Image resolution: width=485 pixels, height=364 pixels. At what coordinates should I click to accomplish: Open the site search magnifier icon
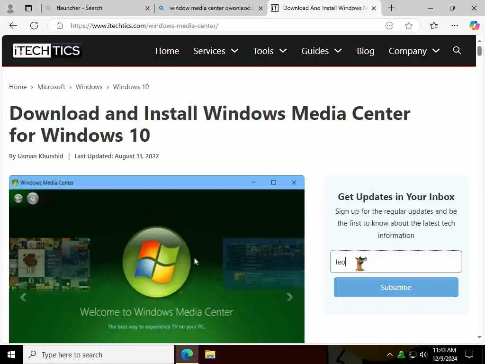coord(457,50)
